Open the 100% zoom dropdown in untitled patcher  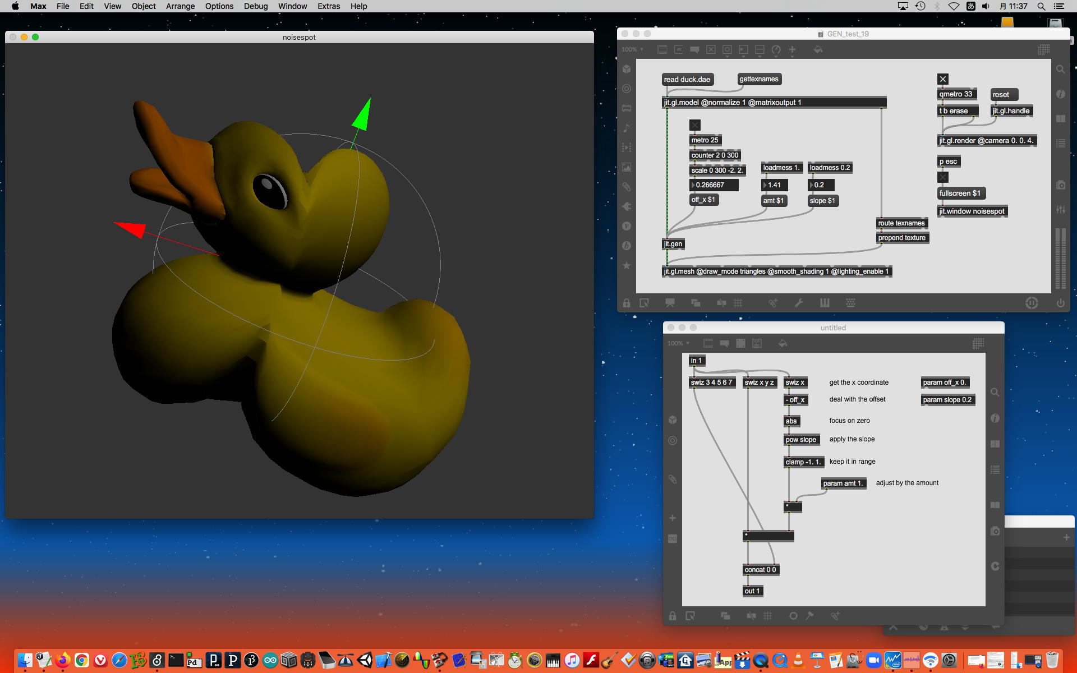click(x=678, y=343)
